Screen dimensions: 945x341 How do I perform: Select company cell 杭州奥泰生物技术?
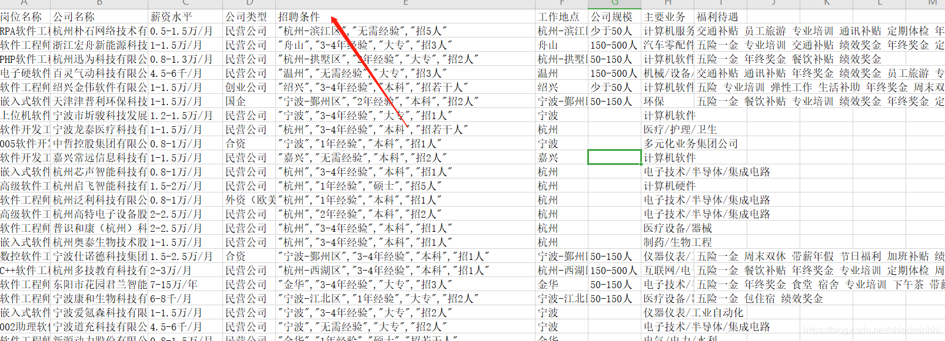[x=99, y=242]
